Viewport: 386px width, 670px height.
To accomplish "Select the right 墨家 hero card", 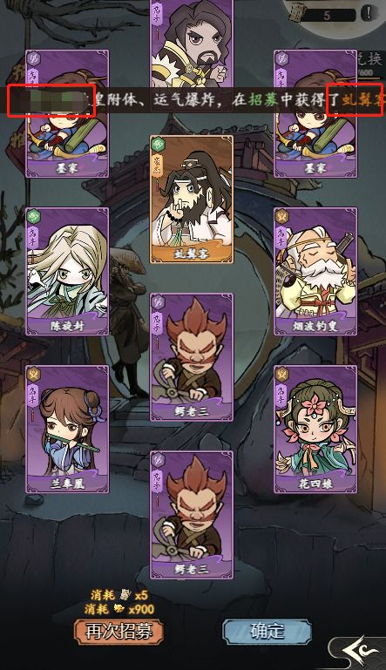I will [315, 113].
